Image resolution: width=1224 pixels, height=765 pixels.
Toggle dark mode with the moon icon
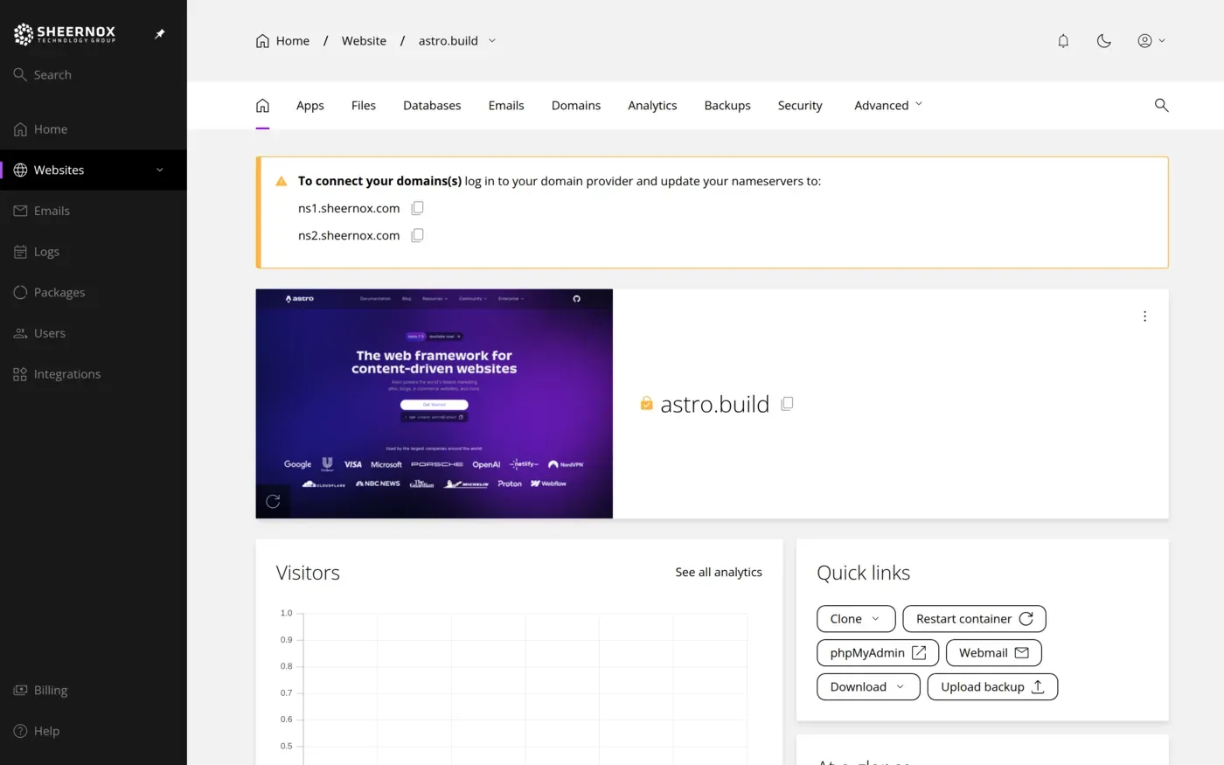tap(1104, 41)
